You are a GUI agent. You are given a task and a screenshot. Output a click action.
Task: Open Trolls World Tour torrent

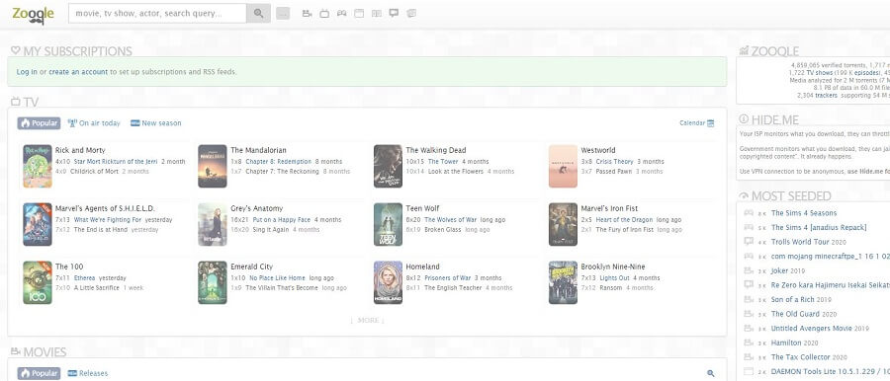[800, 242]
